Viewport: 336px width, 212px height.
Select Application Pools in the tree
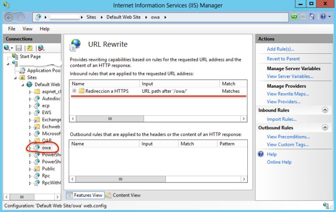[44, 71]
